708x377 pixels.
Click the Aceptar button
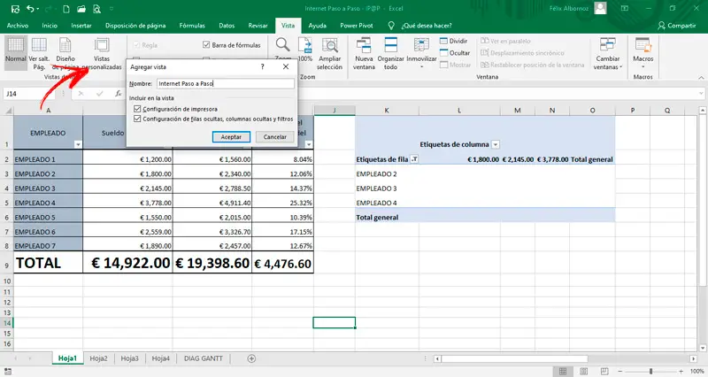tap(231, 137)
